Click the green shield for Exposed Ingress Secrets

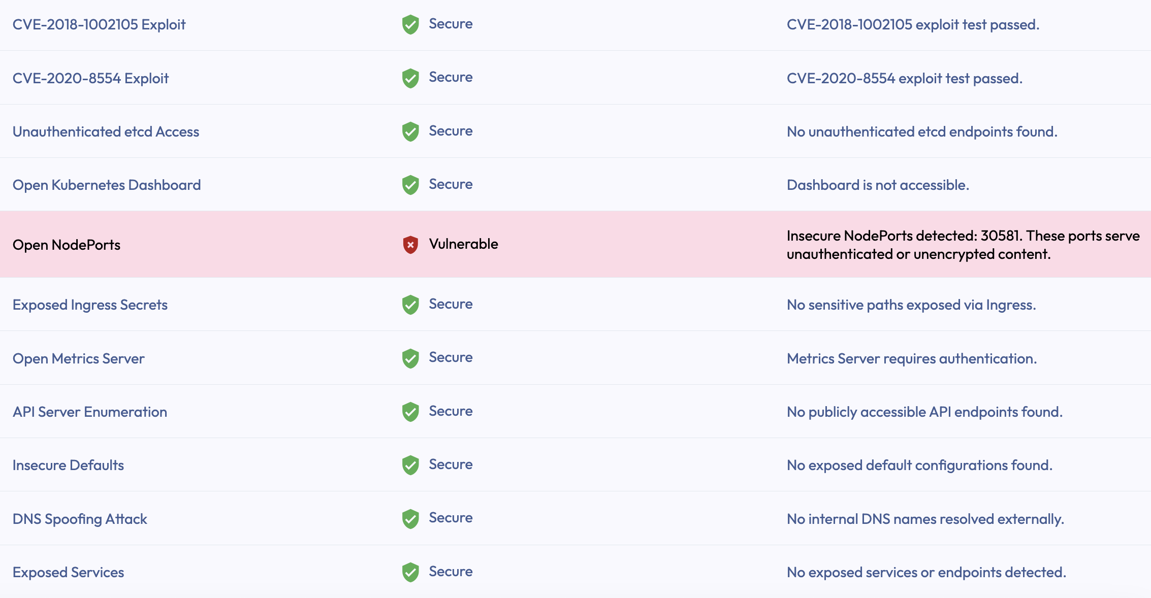[x=410, y=305]
